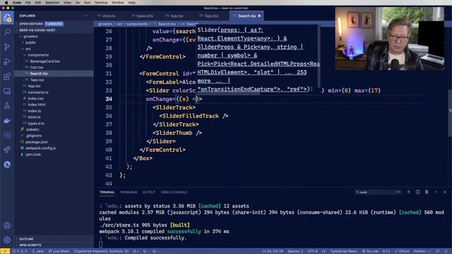Expand the public folder
The width and height of the screenshot is (452, 254).
point(30,42)
